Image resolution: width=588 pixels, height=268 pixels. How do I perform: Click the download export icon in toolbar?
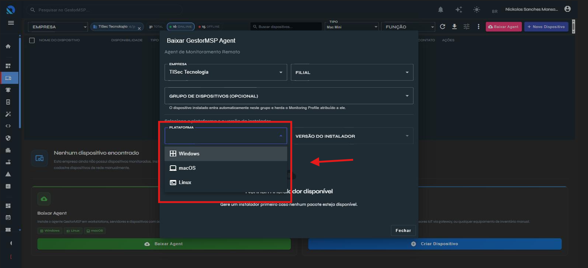coord(454,27)
